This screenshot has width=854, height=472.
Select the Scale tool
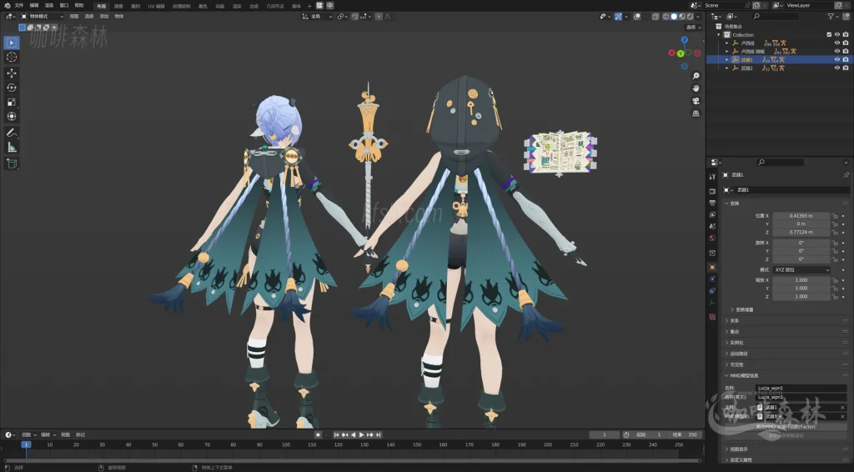[x=12, y=103]
